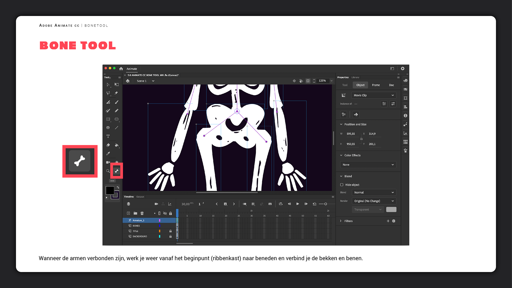Open the Movie Clip type dropdown
This screenshot has width=512, height=288.
(373, 95)
